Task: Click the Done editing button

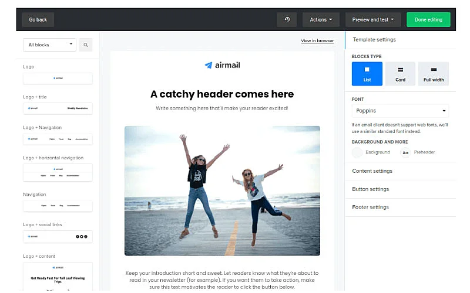Action: [428, 19]
